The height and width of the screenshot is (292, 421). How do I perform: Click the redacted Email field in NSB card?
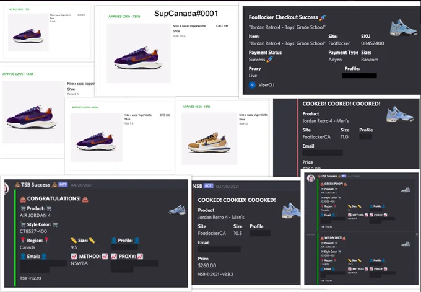click(x=219, y=249)
